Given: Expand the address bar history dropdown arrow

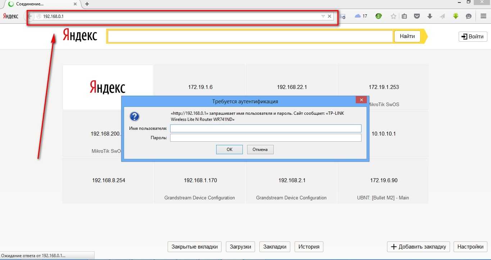Looking at the screenshot, I should point(323,16).
